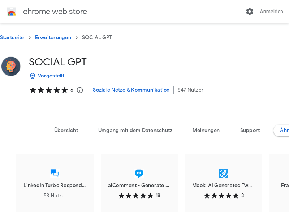The width and height of the screenshot is (289, 217).
Task: Switch to the Übersicht tab
Action: click(66, 130)
